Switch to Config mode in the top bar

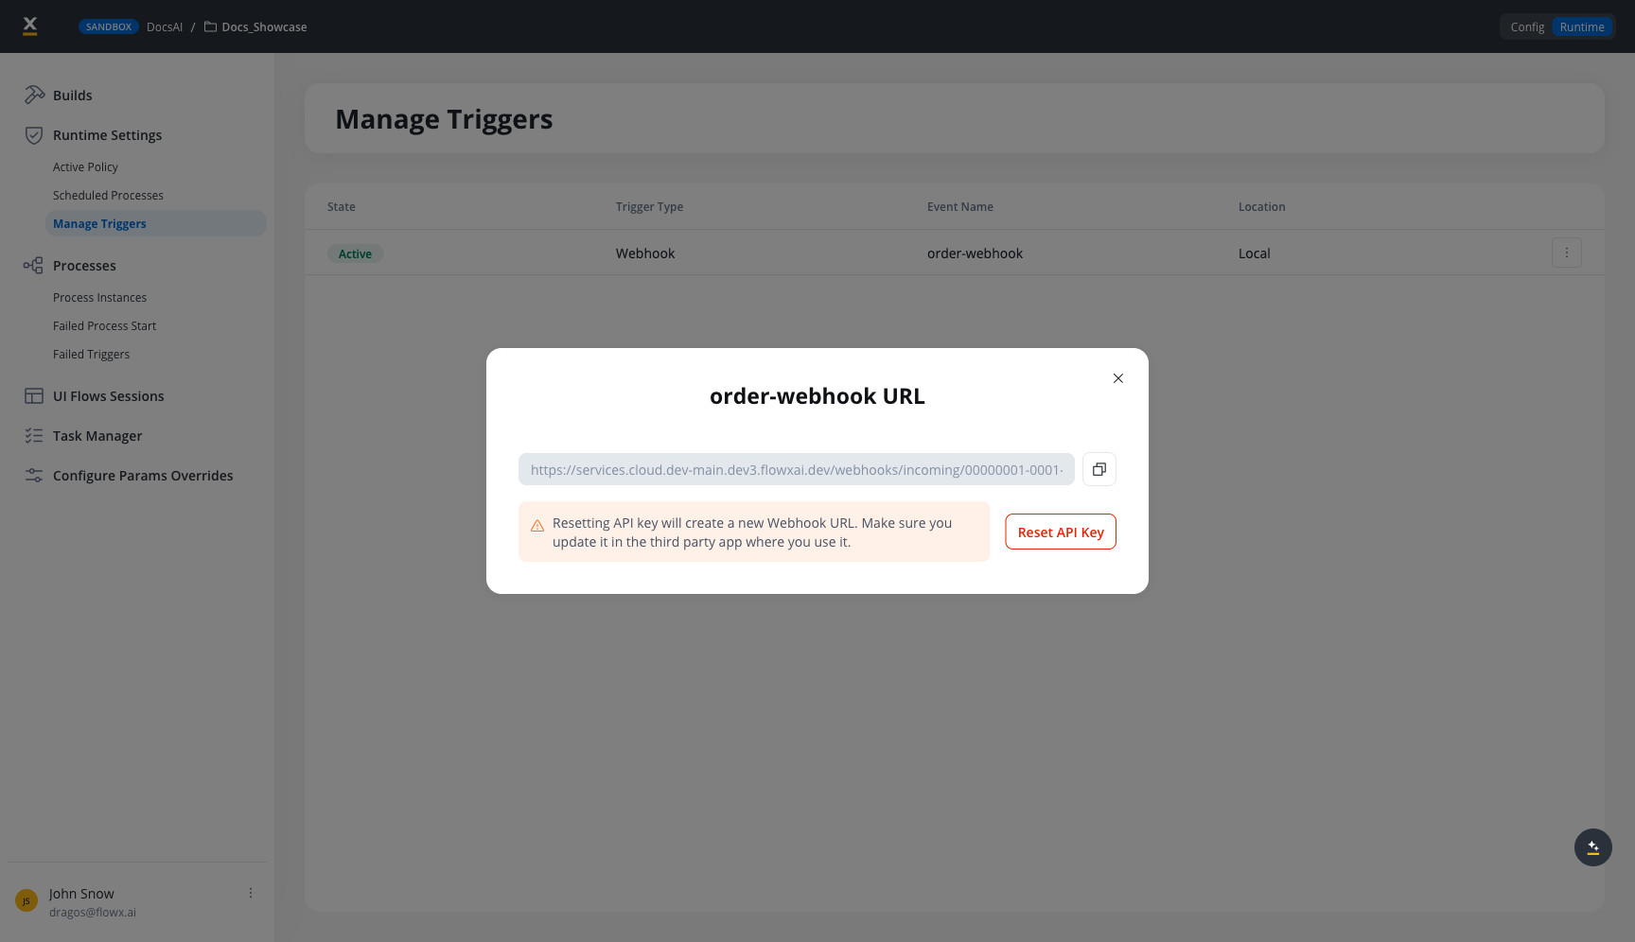pyautogui.click(x=1526, y=26)
